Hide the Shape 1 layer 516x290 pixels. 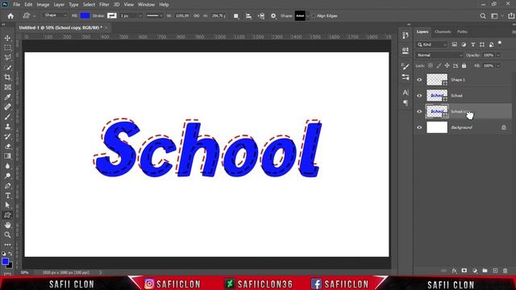(x=419, y=80)
